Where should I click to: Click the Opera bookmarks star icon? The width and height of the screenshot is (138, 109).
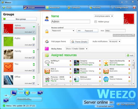click(x=106, y=63)
